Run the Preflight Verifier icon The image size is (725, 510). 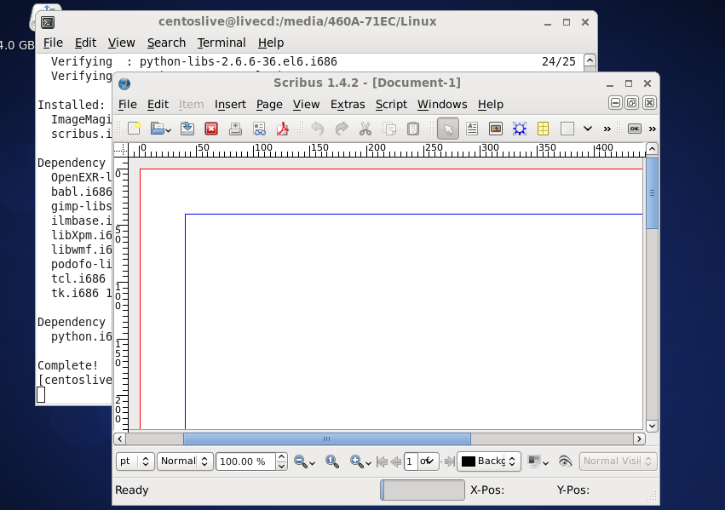point(259,129)
